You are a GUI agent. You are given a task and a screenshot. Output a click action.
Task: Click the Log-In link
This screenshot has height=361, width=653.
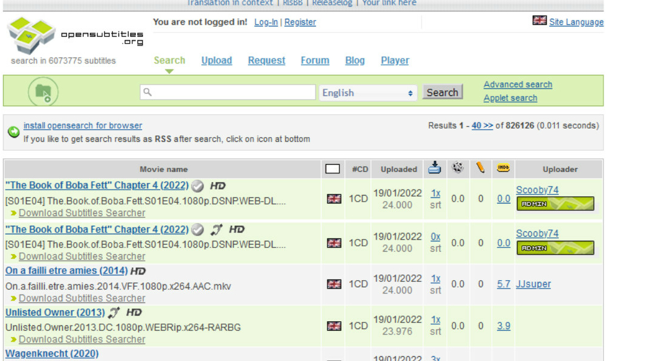pos(266,22)
